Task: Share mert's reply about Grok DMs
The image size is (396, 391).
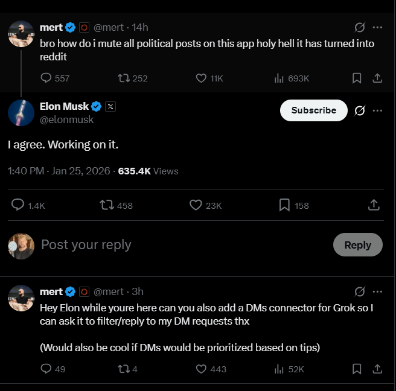Action: pyautogui.click(x=377, y=369)
